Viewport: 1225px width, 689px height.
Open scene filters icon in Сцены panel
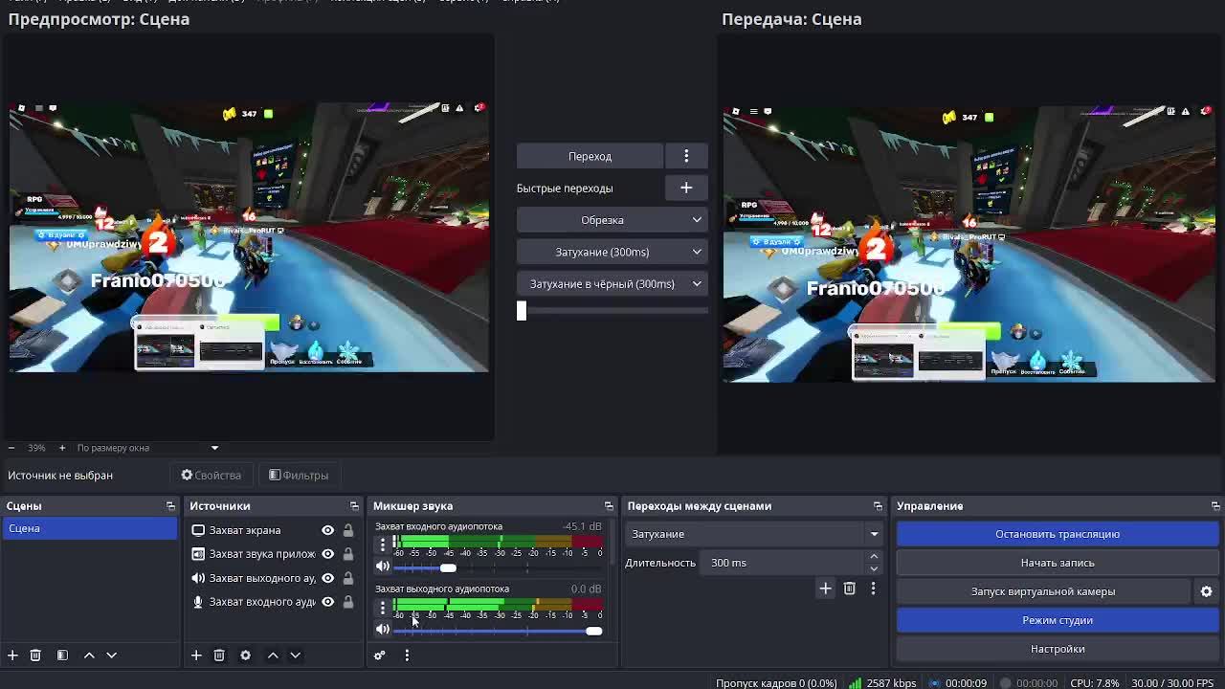click(62, 656)
